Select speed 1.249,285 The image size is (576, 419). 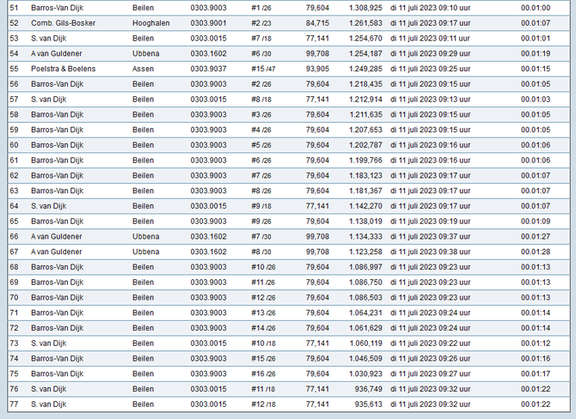click(x=365, y=69)
